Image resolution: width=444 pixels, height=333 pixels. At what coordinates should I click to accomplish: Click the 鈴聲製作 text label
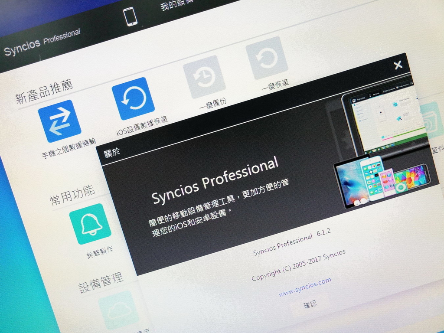coord(100,252)
